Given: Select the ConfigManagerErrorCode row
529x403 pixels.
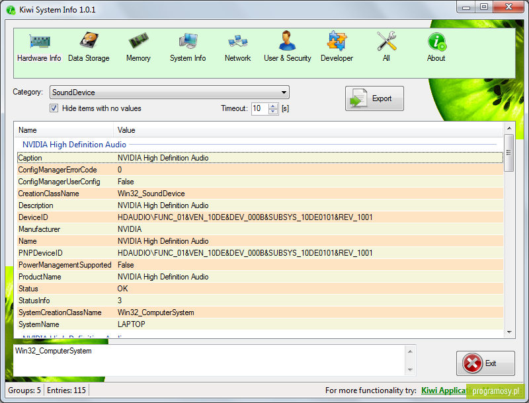Looking at the screenshot, I should click(260, 170).
